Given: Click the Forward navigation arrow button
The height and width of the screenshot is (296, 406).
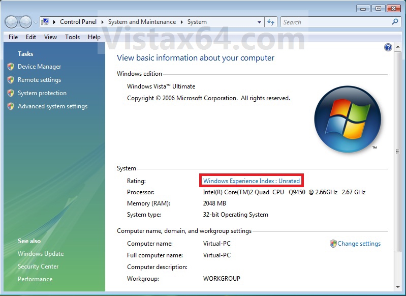Looking at the screenshot, I should tap(25, 22).
